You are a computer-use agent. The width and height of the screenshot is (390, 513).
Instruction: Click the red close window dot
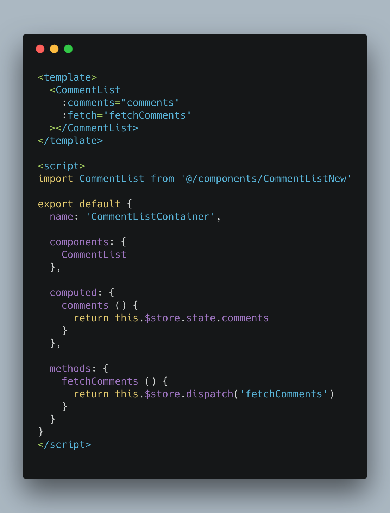(40, 49)
